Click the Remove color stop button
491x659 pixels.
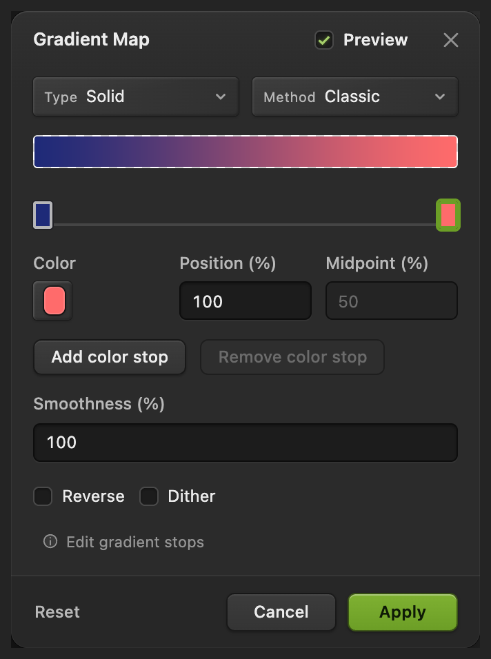tap(292, 357)
